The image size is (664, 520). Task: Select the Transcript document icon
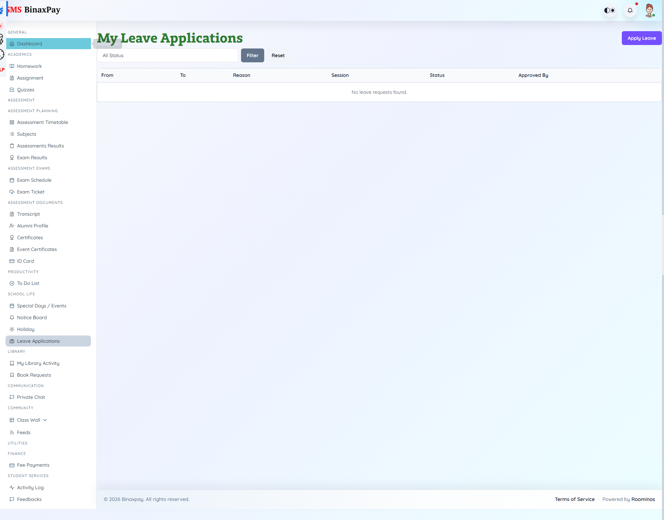pyautogui.click(x=12, y=214)
